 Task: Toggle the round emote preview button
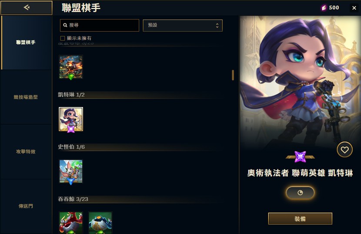pyautogui.click(x=300, y=193)
